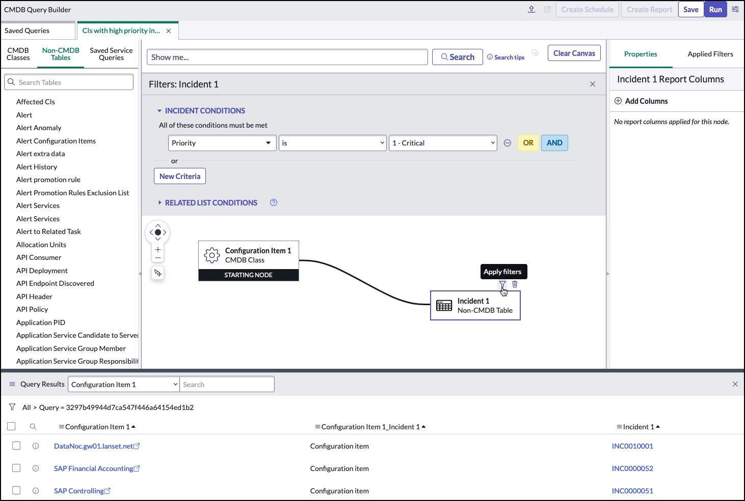Delete the Incident 1 node via trash icon
This screenshot has width=745, height=501.
pyautogui.click(x=515, y=284)
